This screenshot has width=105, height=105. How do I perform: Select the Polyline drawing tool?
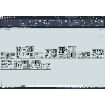pos(7,22)
